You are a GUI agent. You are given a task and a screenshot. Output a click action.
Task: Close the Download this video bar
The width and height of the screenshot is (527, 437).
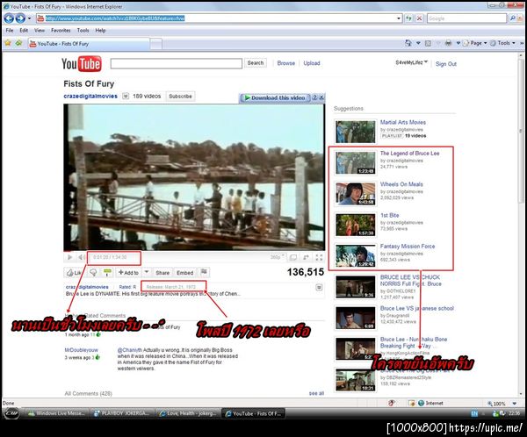pyautogui.click(x=321, y=97)
